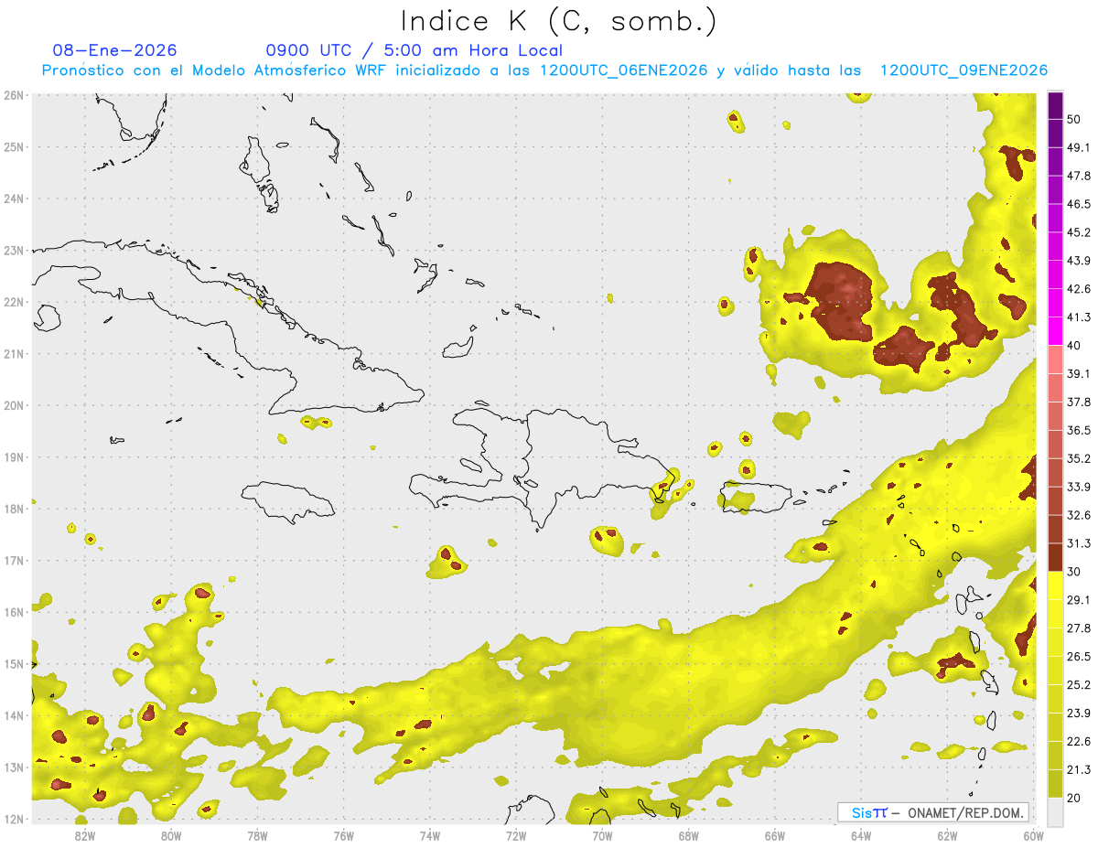Screen dimensions: 1098x848
Task: Click the latitude label "12N"
Action: [x=13, y=819]
